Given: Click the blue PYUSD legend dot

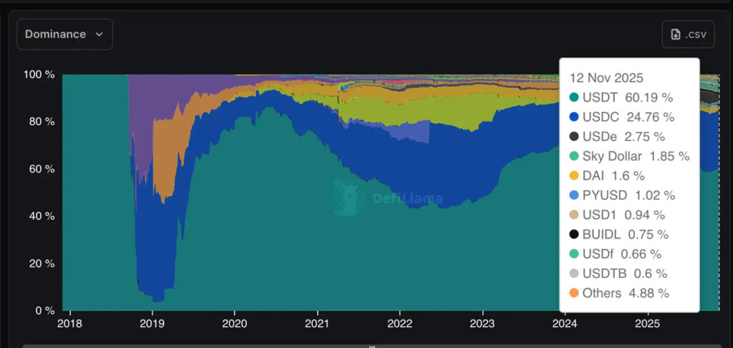Looking at the screenshot, I should pos(574,195).
